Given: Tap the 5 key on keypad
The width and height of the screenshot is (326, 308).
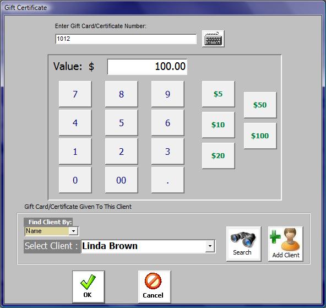Looking at the screenshot, I should point(121,123).
